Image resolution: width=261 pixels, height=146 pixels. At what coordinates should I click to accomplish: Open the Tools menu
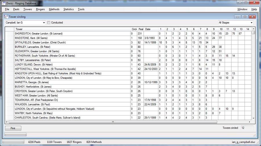(81, 9)
